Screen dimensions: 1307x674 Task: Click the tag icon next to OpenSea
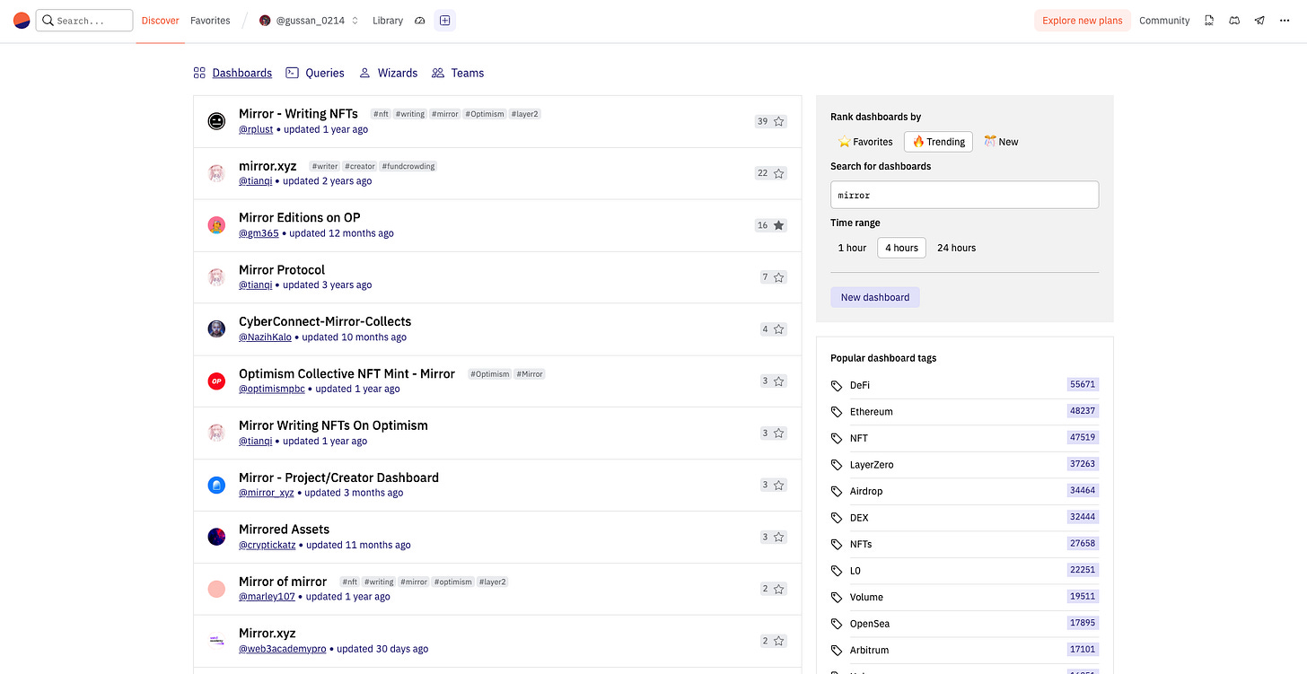(838, 624)
